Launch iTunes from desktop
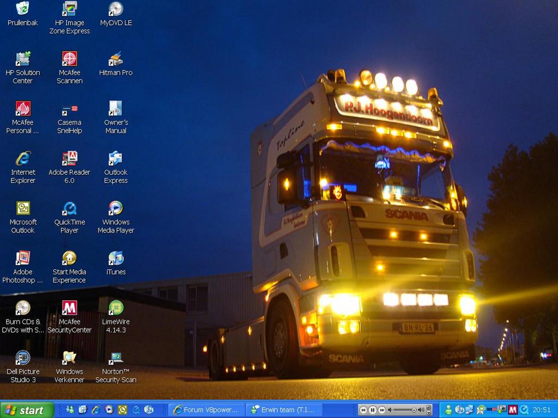Screen dimensions: 558x418 [x=116, y=263]
